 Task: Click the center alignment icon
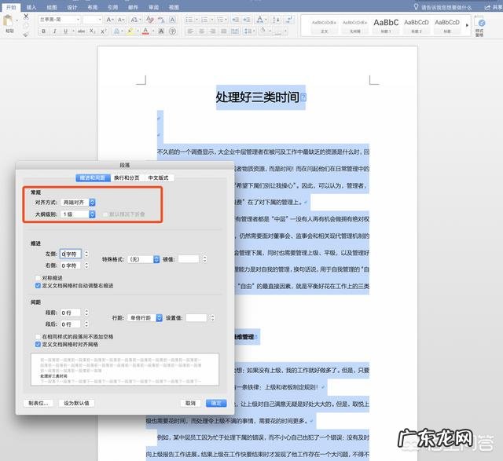201,31
